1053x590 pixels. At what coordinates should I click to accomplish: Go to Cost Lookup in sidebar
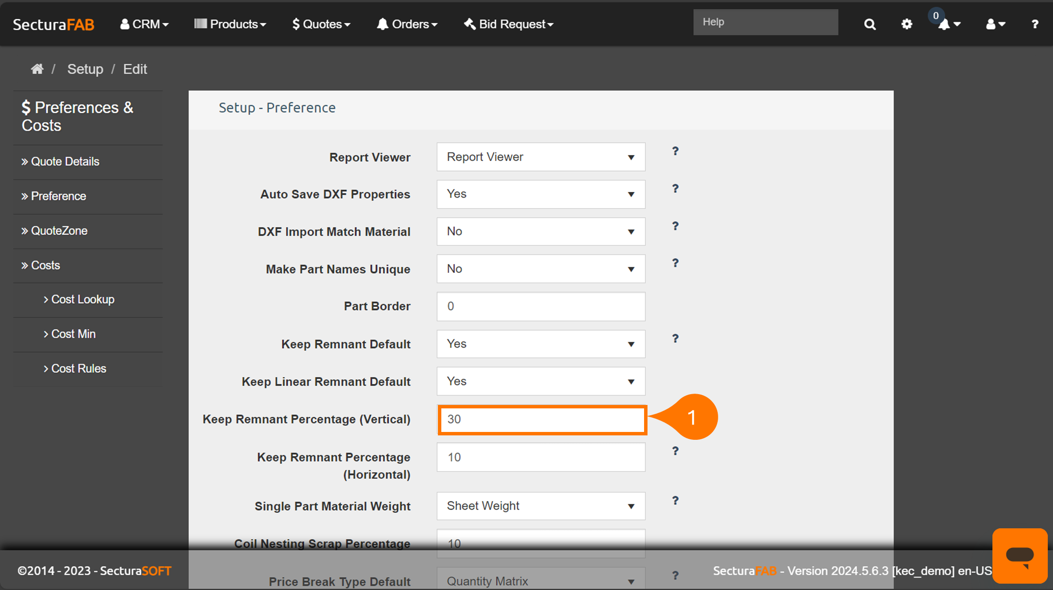[82, 299]
